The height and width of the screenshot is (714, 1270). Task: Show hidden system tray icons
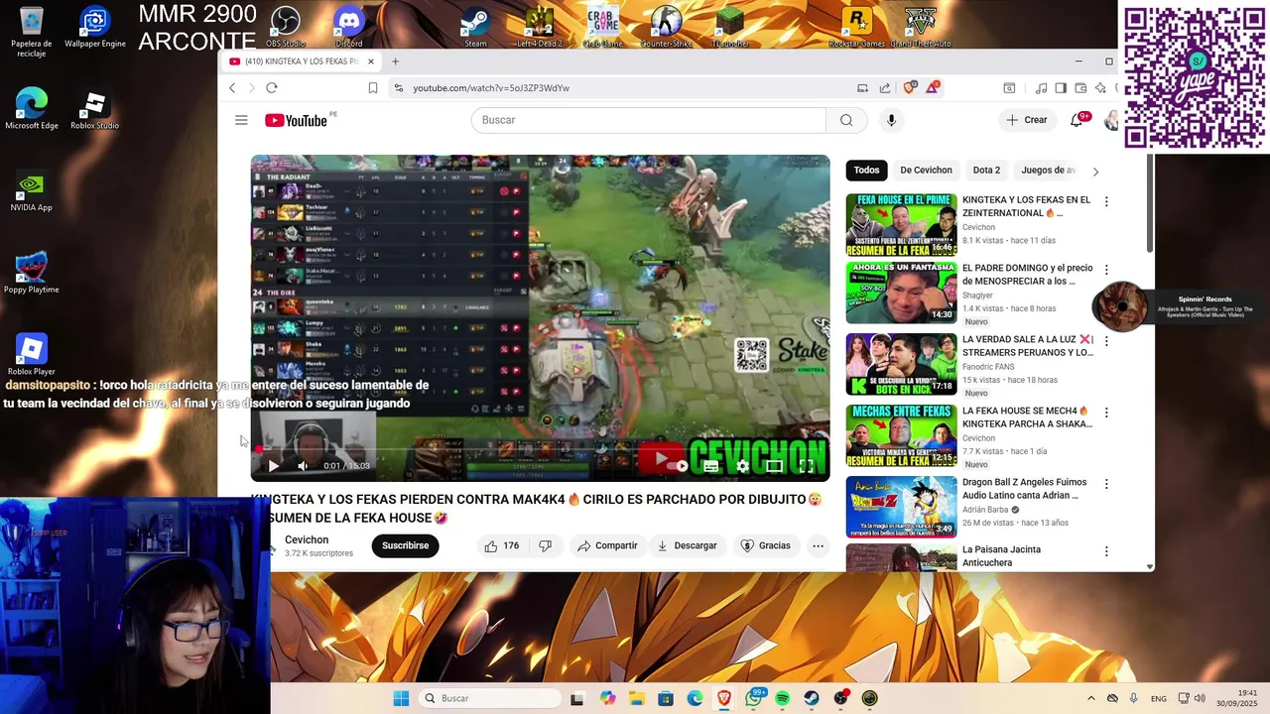1090,698
